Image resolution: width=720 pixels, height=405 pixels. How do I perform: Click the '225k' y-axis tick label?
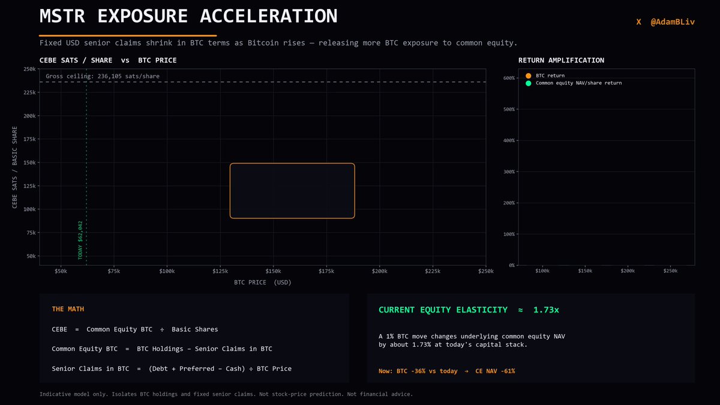pos(29,92)
